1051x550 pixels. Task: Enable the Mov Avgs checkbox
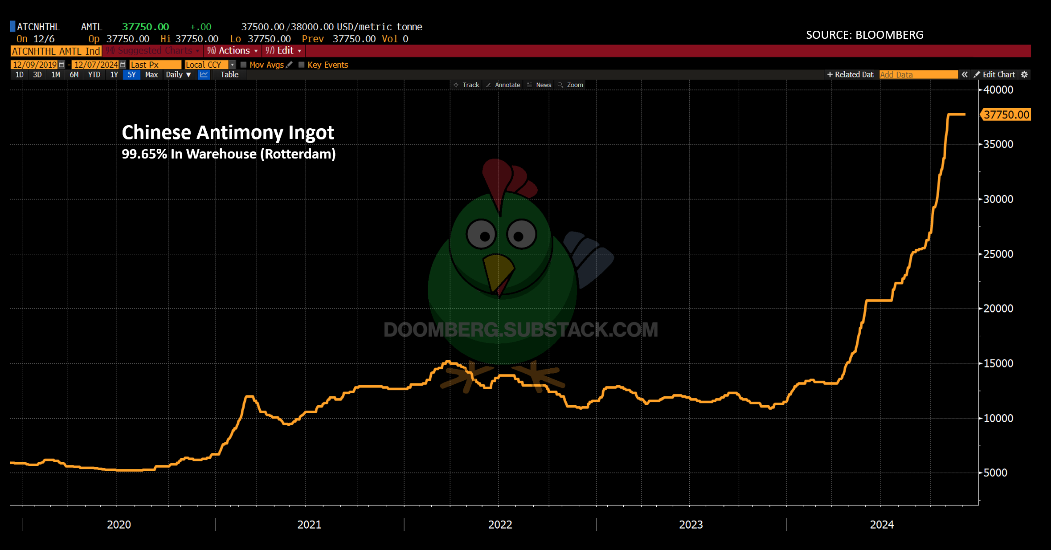(244, 65)
